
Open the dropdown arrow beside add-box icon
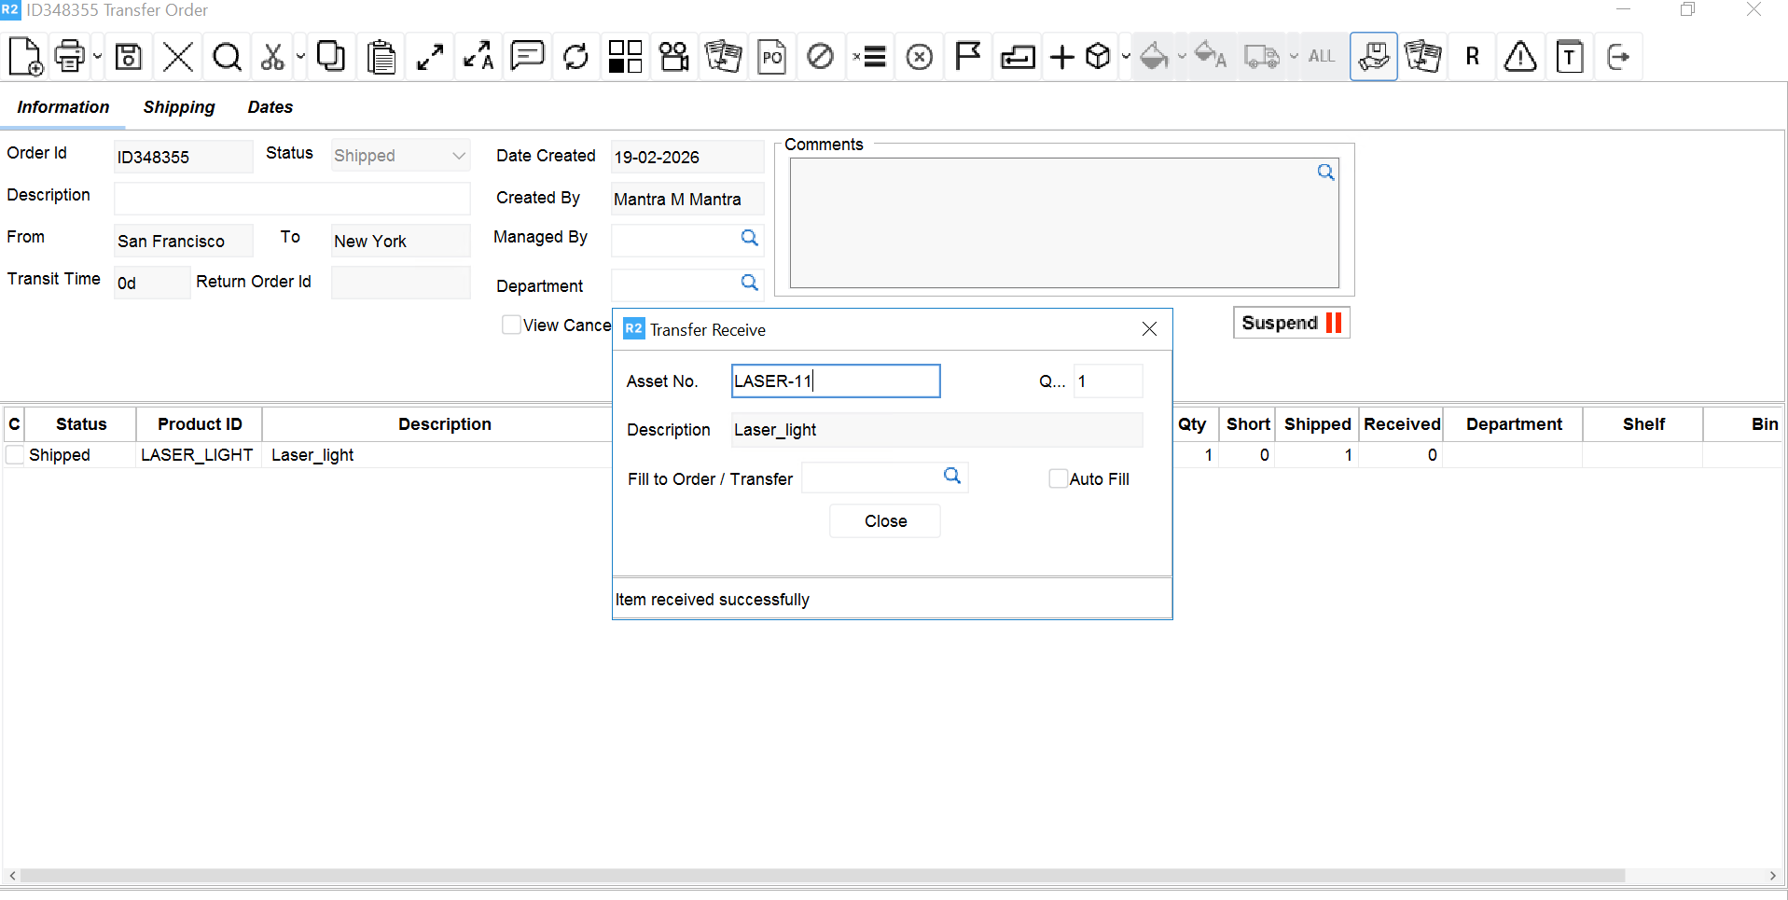[x=1126, y=57]
